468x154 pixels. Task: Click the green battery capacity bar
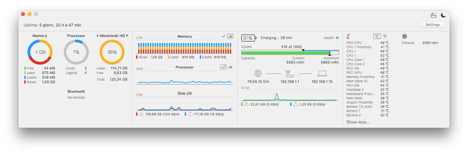[286, 53]
